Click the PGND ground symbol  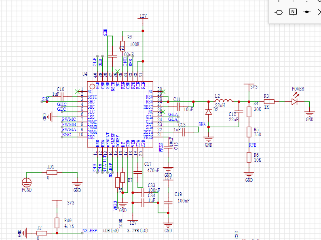click(27, 182)
